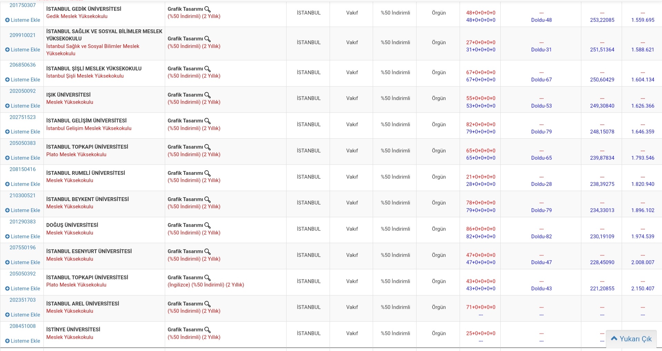
Task: Click plus icon for program 207550196
Action: 7,262
